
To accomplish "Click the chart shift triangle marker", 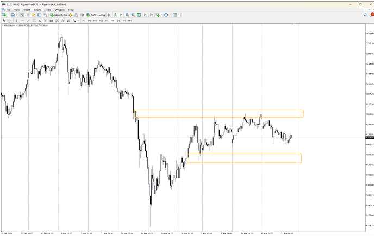I will coord(292,24).
